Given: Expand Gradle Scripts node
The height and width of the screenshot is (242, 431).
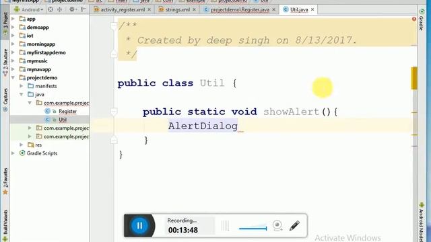Looking at the screenshot, I should click(13, 153).
